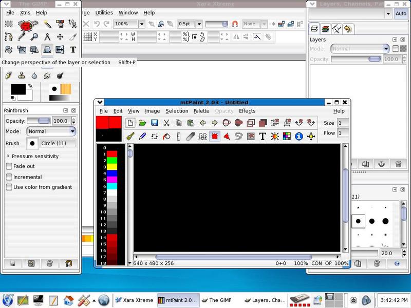
Task: Select yellow color 3 in mtPaint palette
Action: pos(111,167)
